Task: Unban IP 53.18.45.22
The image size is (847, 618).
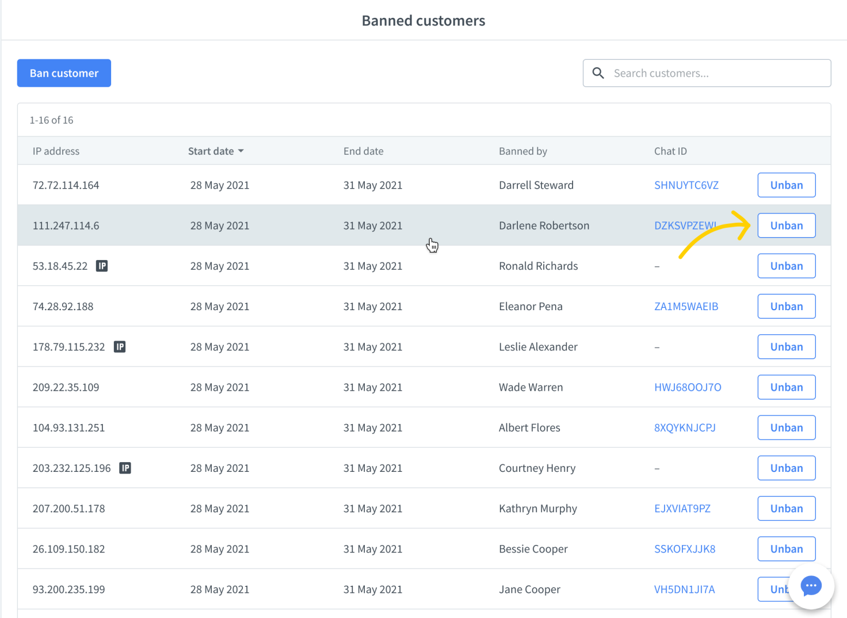Action: [786, 266]
